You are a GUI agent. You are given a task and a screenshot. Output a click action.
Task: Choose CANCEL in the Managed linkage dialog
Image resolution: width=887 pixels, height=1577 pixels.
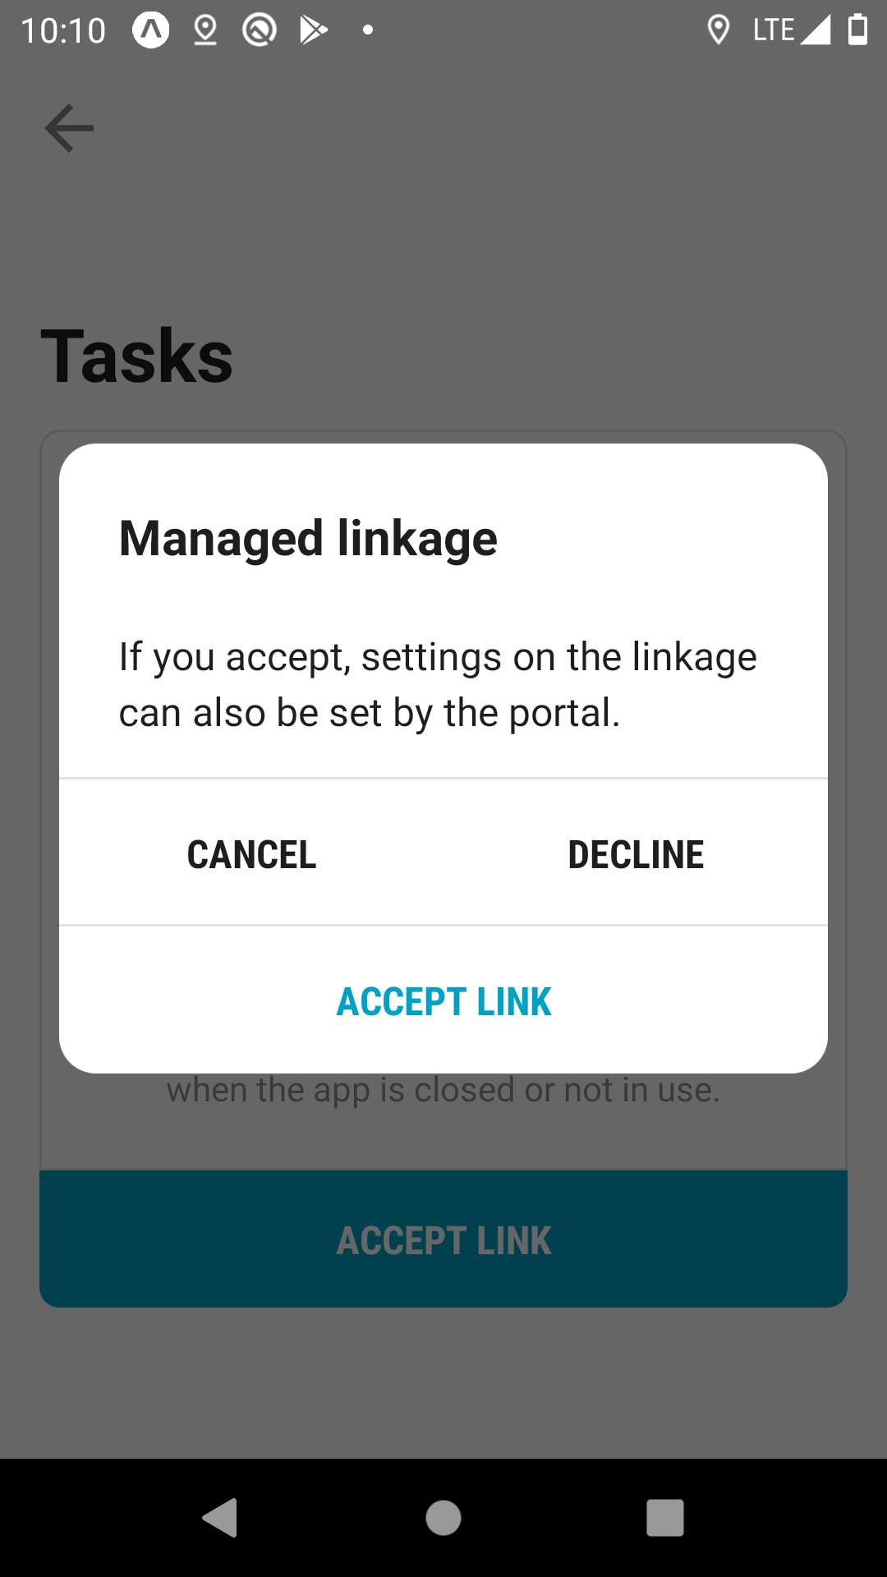point(251,854)
